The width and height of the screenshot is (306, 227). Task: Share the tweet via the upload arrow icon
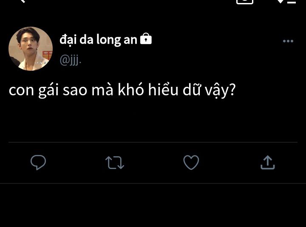[x=268, y=163]
